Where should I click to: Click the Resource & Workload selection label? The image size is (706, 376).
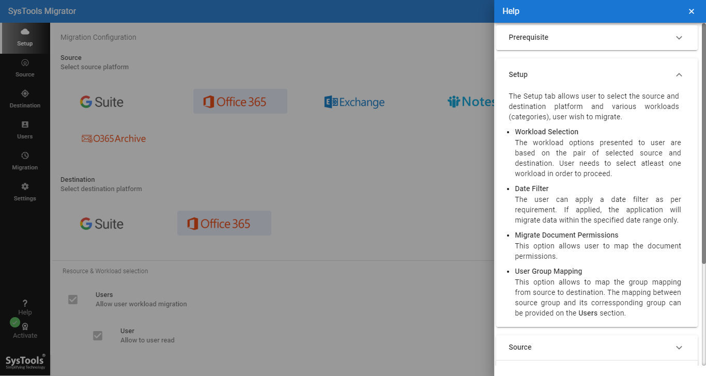click(x=105, y=271)
